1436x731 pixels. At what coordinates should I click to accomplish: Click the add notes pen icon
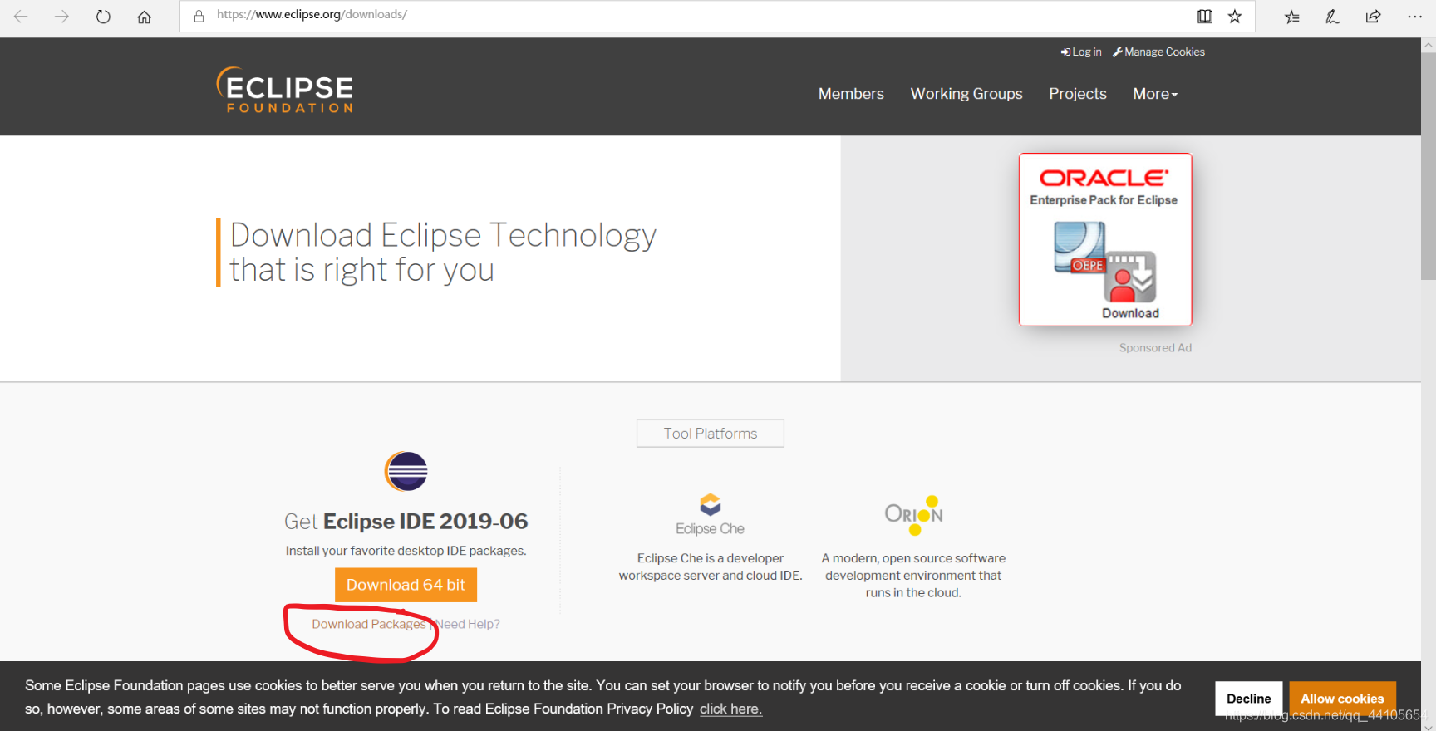[x=1332, y=17]
